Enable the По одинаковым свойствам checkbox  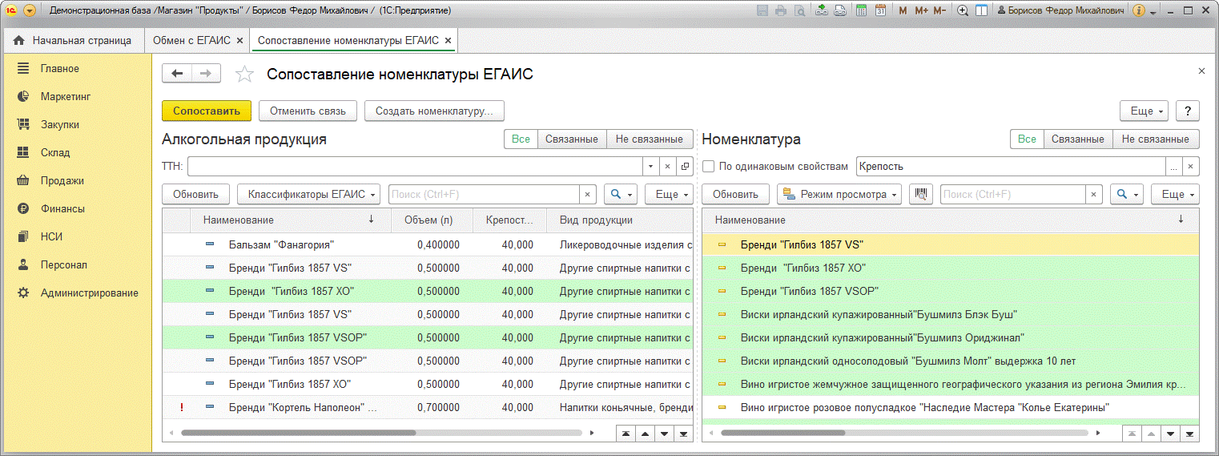pos(709,167)
